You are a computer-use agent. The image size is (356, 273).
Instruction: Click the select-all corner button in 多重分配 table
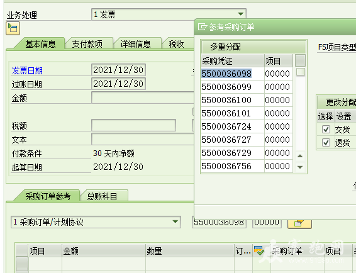pyautogui.click(x=300, y=60)
